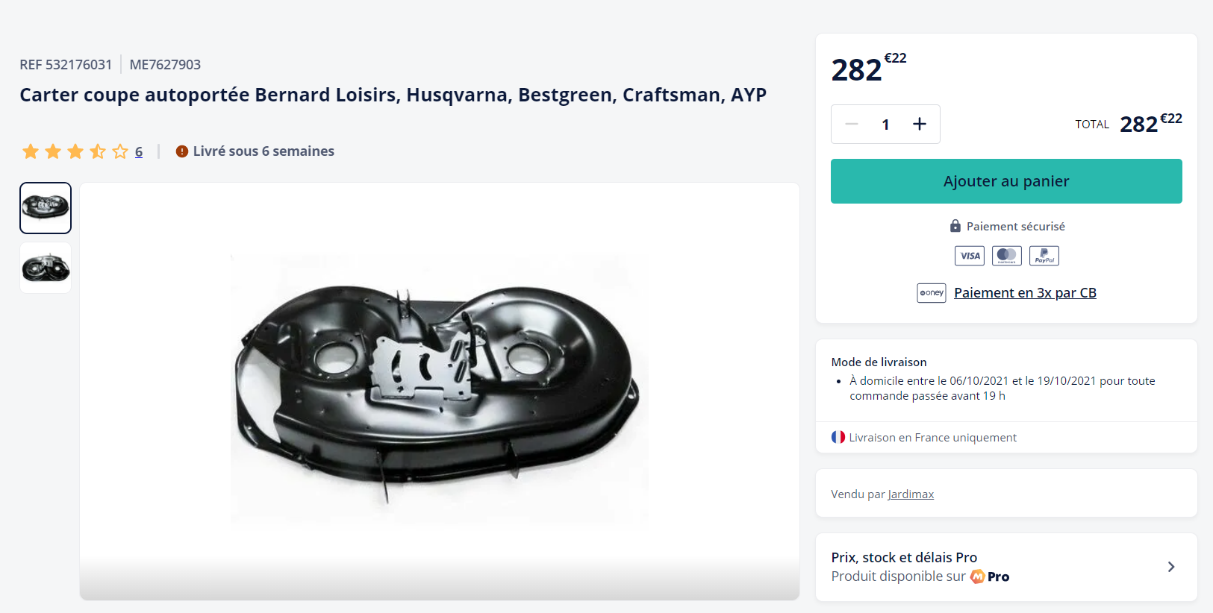Click the minus icon to decrease quantity

852,125
